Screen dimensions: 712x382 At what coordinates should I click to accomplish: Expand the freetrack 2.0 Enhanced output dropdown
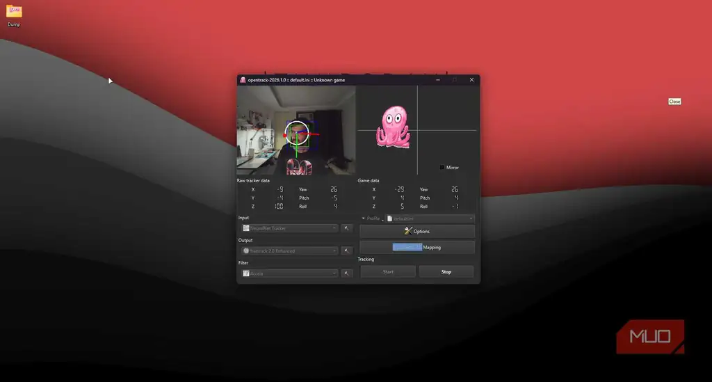click(x=290, y=250)
